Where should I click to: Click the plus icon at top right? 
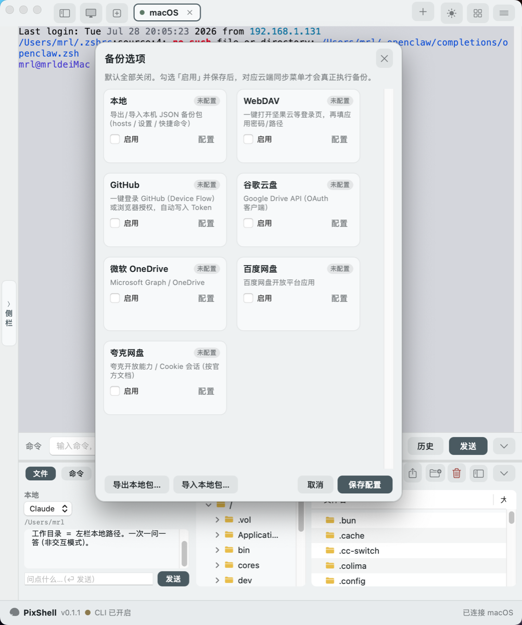[423, 12]
